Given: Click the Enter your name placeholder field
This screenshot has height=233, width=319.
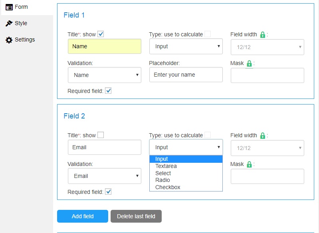Looking at the screenshot, I should coord(186,75).
